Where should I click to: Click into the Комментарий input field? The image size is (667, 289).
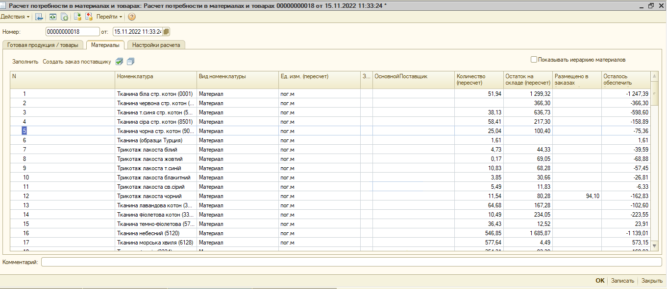[x=351, y=262]
